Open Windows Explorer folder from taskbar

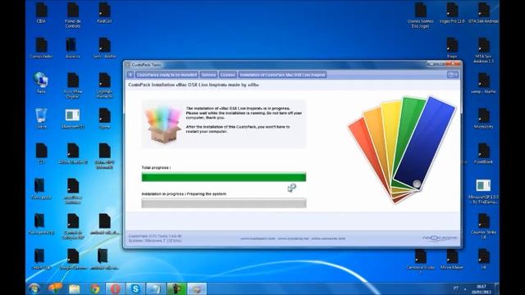75,288
